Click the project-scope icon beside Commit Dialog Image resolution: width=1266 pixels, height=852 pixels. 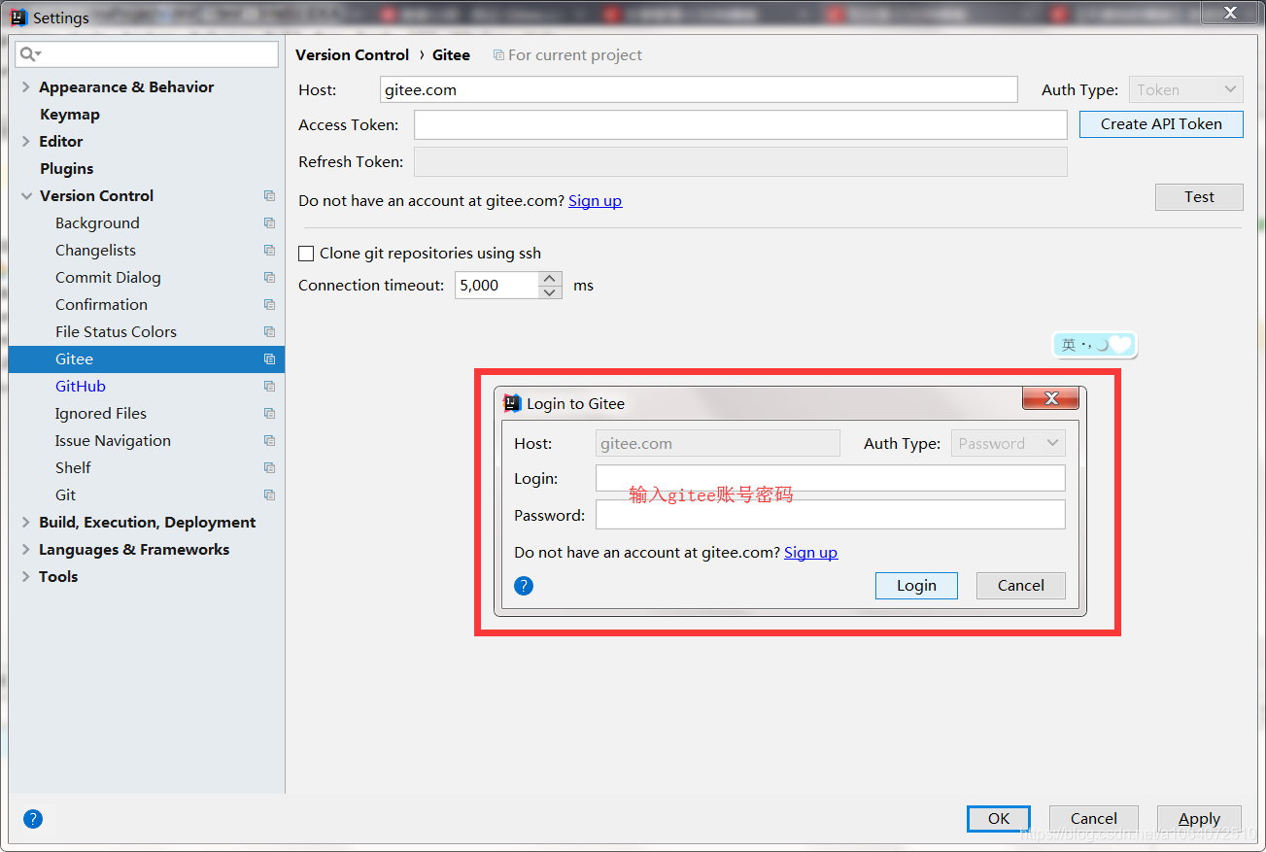click(x=269, y=277)
